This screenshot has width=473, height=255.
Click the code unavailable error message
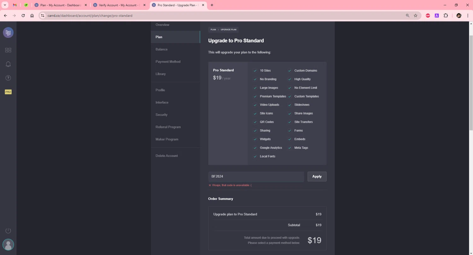(x=230, y=185)
